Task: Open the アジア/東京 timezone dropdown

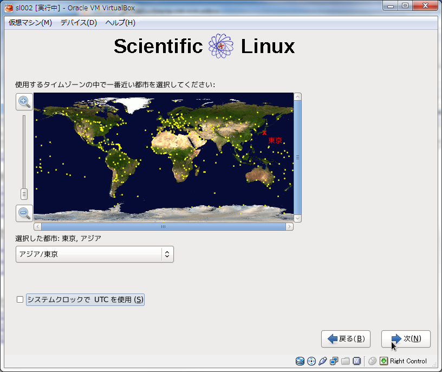Action: [95, 254]
